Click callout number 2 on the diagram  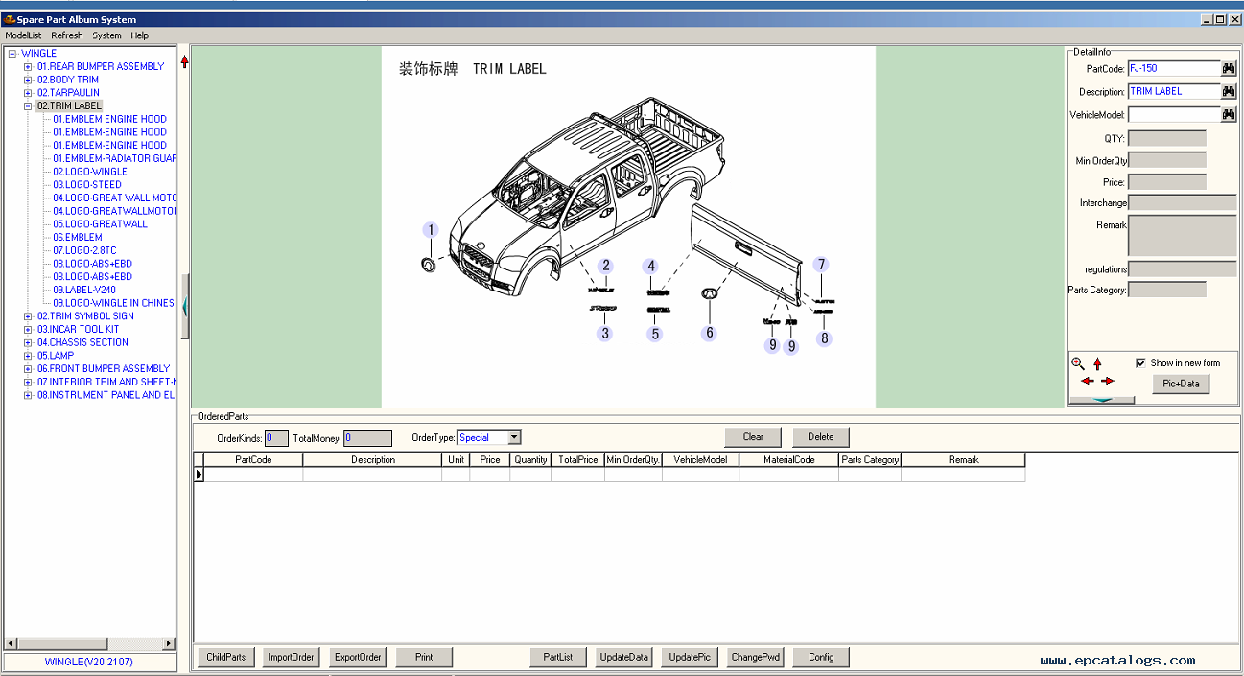(605, 266)
